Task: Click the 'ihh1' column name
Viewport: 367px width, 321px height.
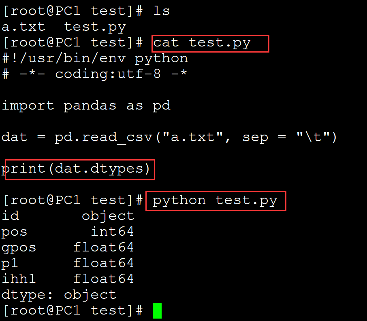Action: (x=19, y=279)
